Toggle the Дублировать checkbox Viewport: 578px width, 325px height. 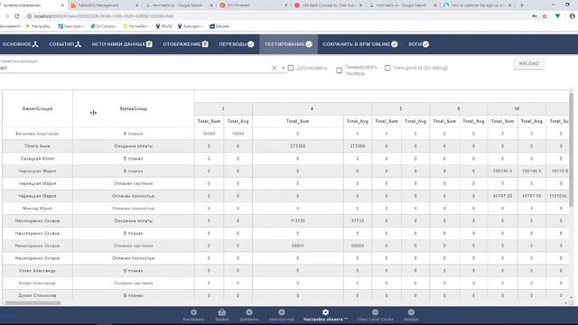pyautogui.click(x=291, y=68)
